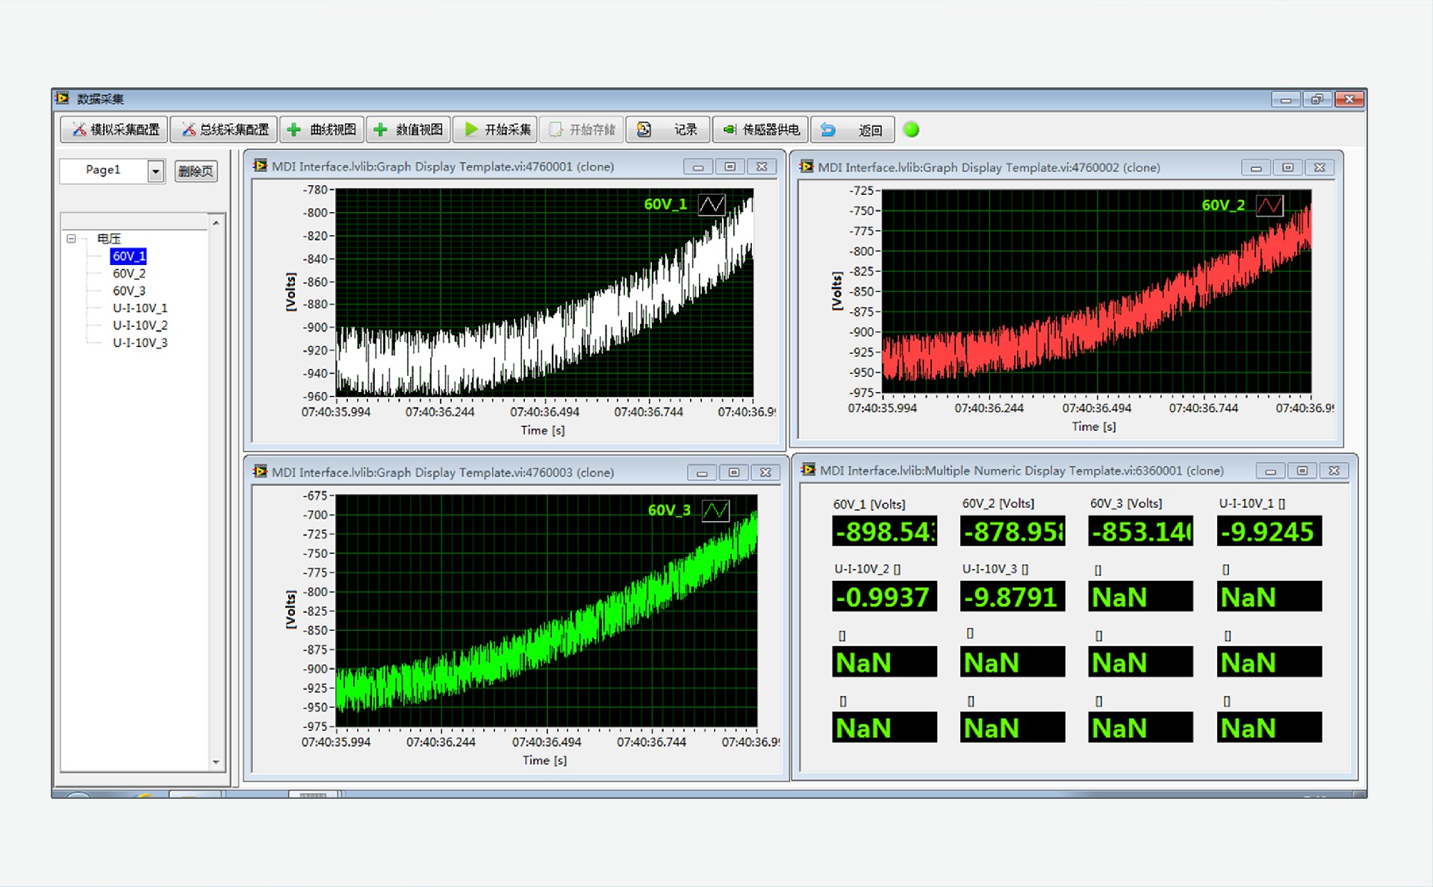
Task: Click the red 60V_2 plot legend swatch
Action: [1269, 205]
